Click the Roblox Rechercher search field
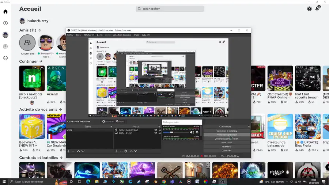This screenshot has height=185, width=329. tap(170, 9)
